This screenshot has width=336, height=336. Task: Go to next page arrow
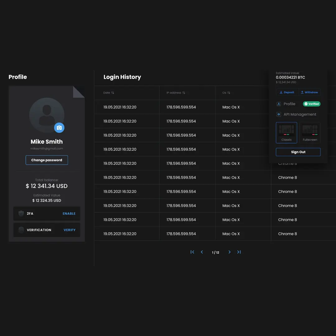[x=230, y=252]
